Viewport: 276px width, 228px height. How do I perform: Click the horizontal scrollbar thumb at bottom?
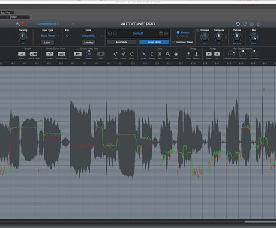pos(260,221)
